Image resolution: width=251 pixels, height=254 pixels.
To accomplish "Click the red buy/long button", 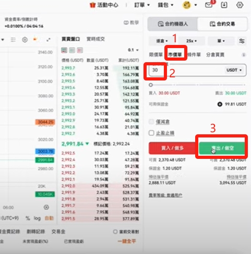I will click(172, 148).
